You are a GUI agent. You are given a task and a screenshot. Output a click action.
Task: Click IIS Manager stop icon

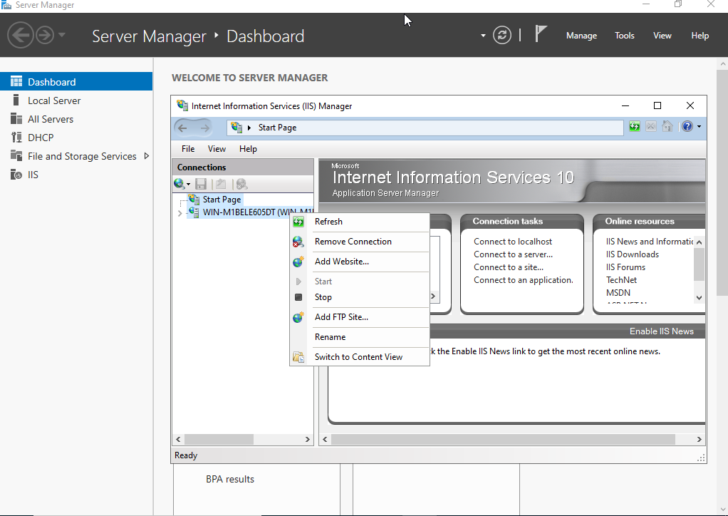[x=651, y=126]
